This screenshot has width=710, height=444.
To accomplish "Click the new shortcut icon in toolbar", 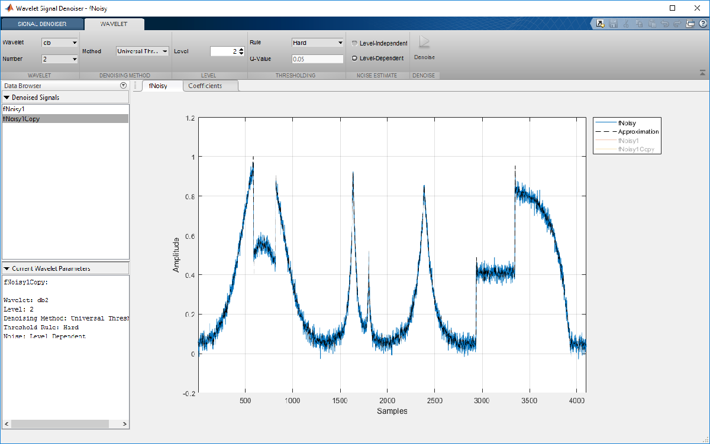I will tap(600, 24).
